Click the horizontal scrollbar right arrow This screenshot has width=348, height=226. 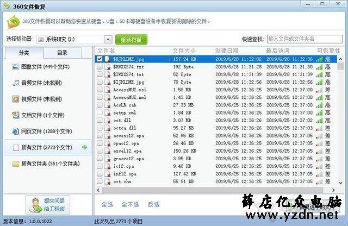[x=333, y=190]
